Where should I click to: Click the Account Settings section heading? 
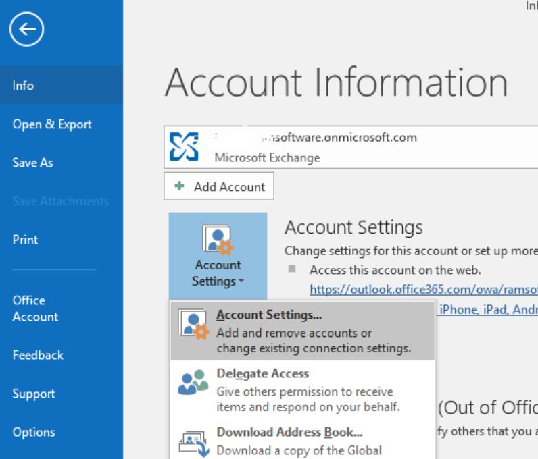point(353,227)
